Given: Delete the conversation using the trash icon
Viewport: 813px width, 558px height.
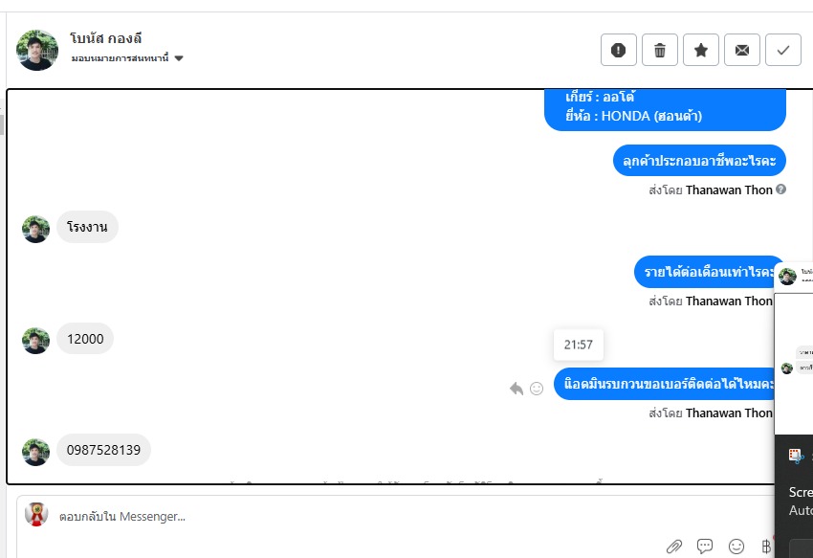Looking at the screenshot, I should tap(660, 50).
